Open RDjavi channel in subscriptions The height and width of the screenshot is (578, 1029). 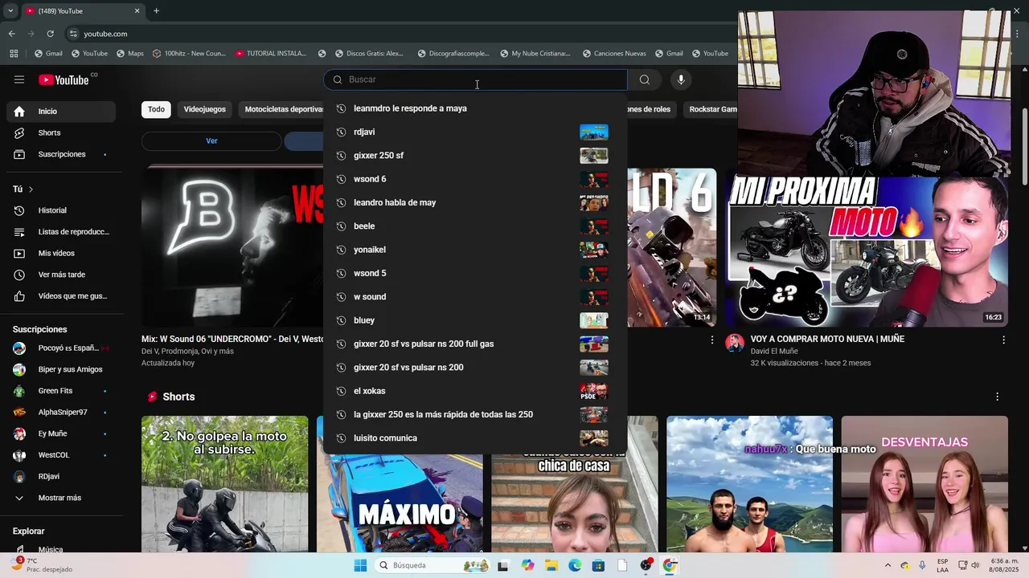tap(61, 477)
